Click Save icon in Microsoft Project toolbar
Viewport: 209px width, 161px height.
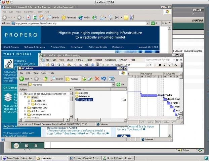tap(52, 65)
